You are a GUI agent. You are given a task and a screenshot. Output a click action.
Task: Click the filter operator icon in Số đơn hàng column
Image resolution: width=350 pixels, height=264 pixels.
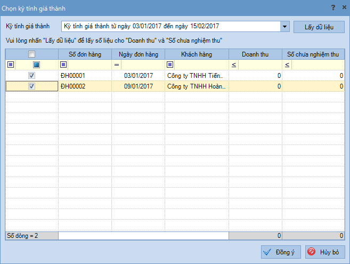point(63,65)
